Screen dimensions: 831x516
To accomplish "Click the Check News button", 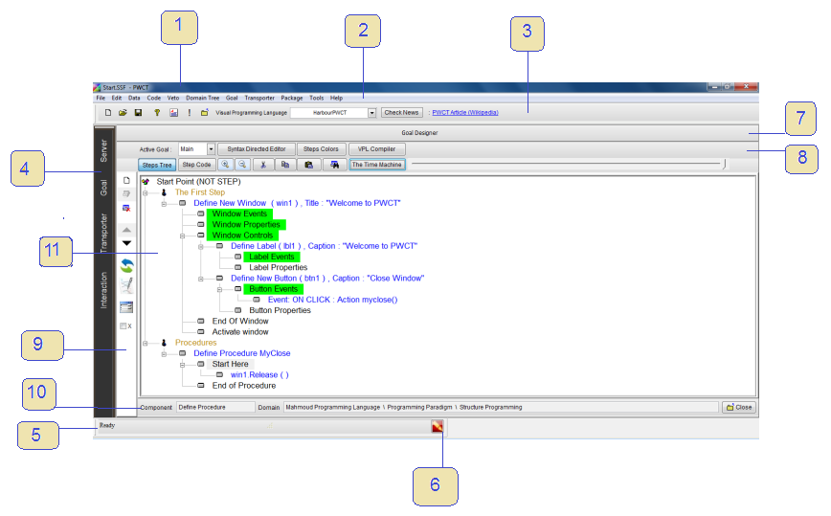I will (x=402, y=113).
